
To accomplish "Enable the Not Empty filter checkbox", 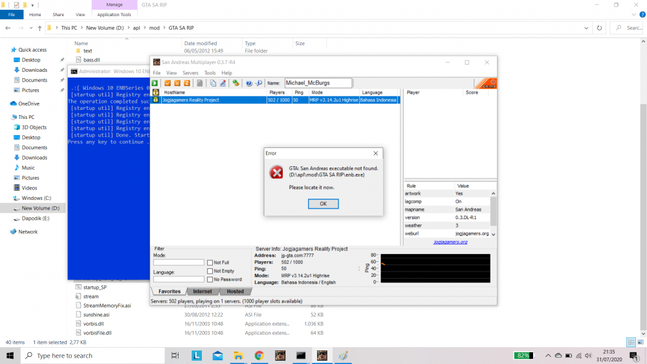I will click(210, 271).
